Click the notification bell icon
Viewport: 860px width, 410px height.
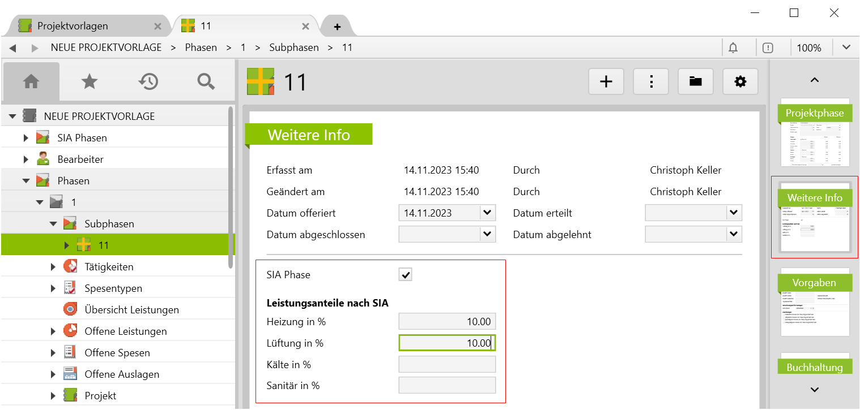point(733,48)
